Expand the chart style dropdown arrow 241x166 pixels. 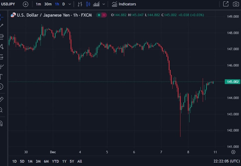pyautogui.click(x=104, y=4)
